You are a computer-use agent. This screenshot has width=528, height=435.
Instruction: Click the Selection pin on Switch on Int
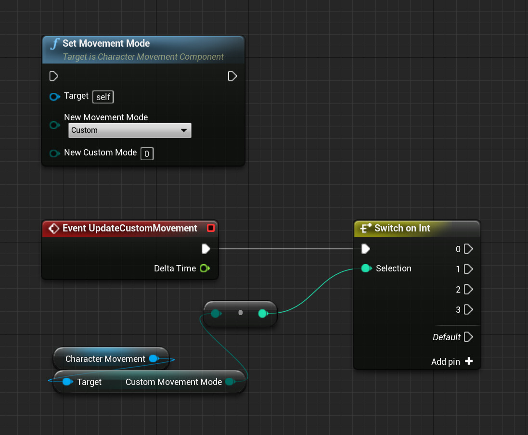(x=366, y=269)
